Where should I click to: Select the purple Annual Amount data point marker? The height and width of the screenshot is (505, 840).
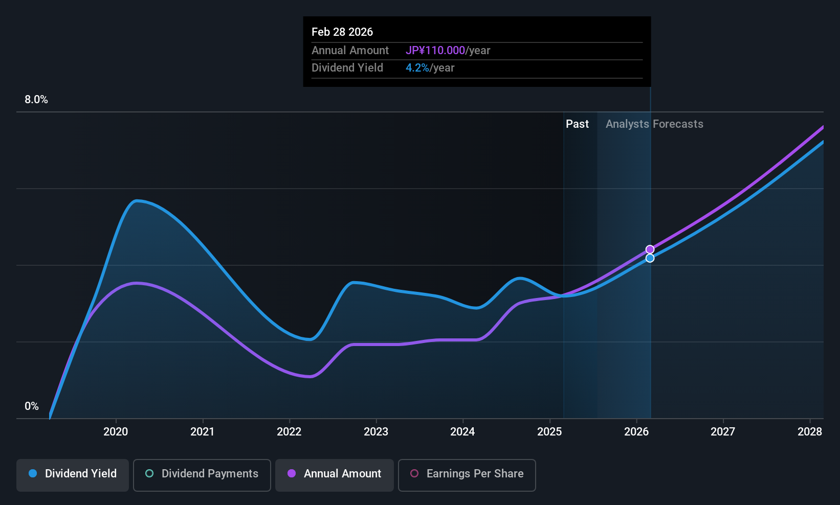point(650,249)
